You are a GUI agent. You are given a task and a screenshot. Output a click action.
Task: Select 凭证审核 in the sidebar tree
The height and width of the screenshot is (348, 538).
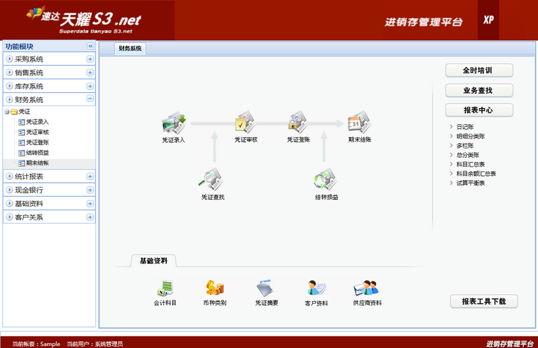point(37,132)
